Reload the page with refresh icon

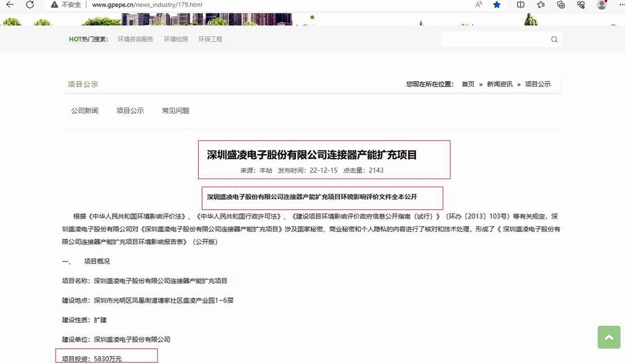point(30,5)
